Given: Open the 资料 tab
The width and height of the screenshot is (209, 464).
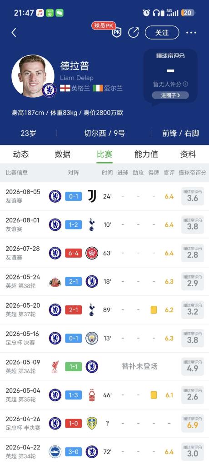Looking at the screenshot, I should (x=188, y=154).
